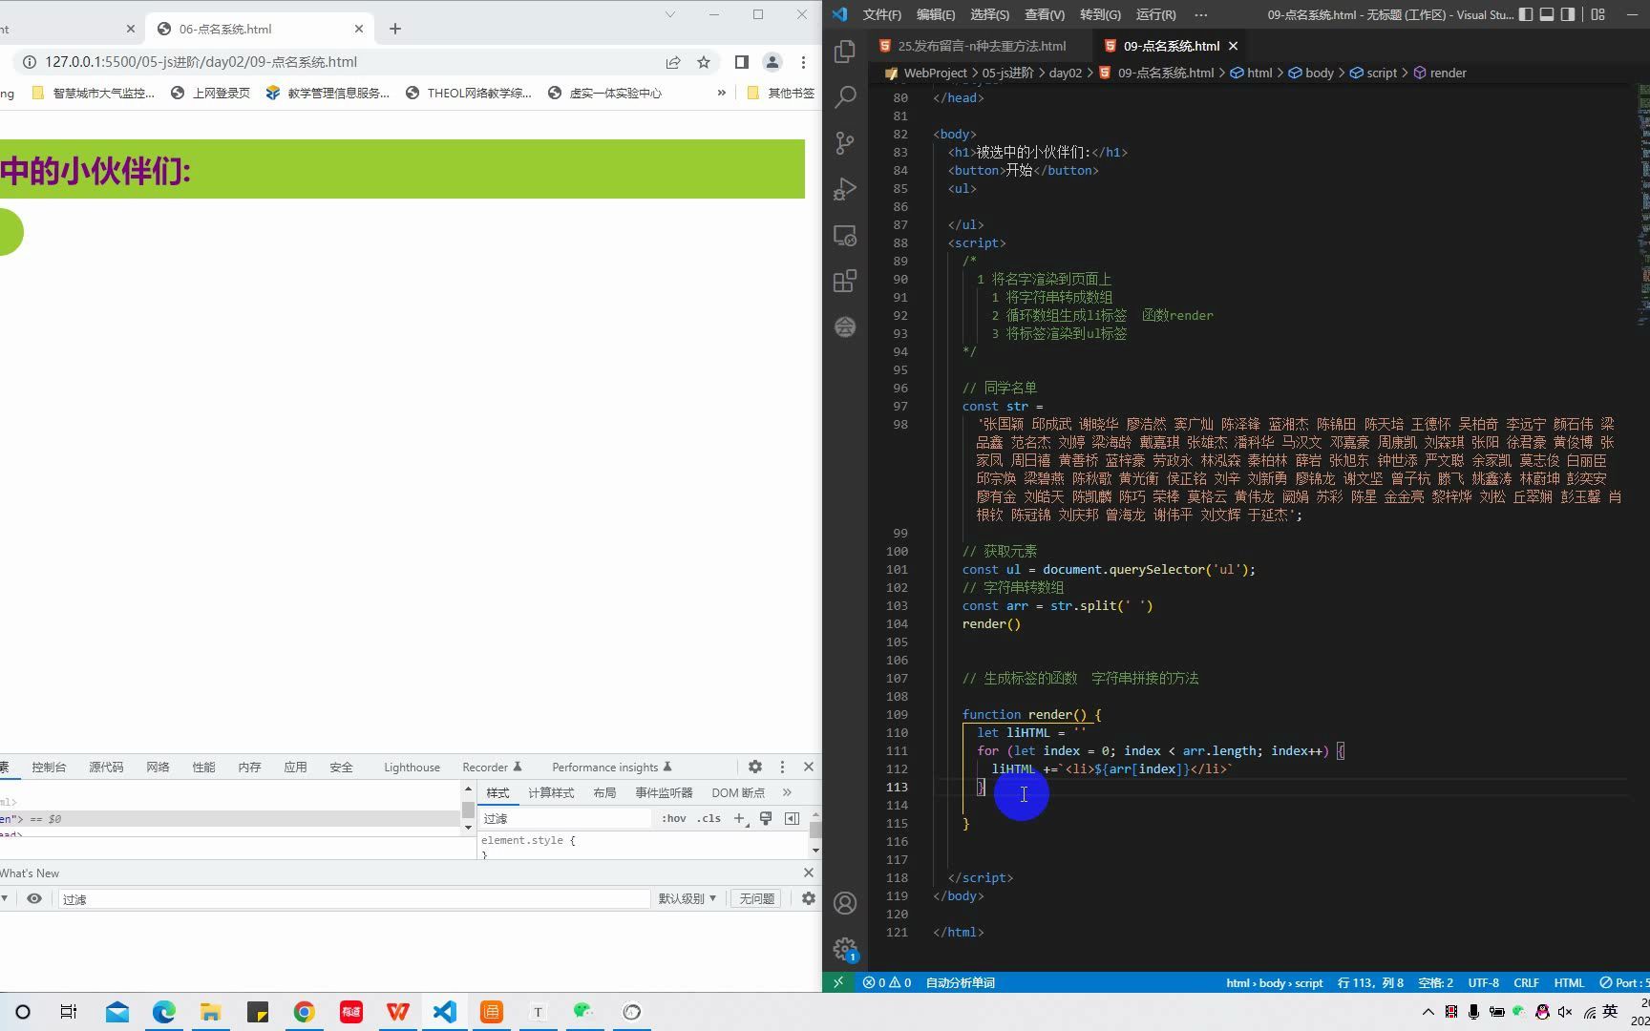This screenshot has width=1650, height=1031.
Task: Toggle the primary sidebar layout icon
Action: [1526, 14]
